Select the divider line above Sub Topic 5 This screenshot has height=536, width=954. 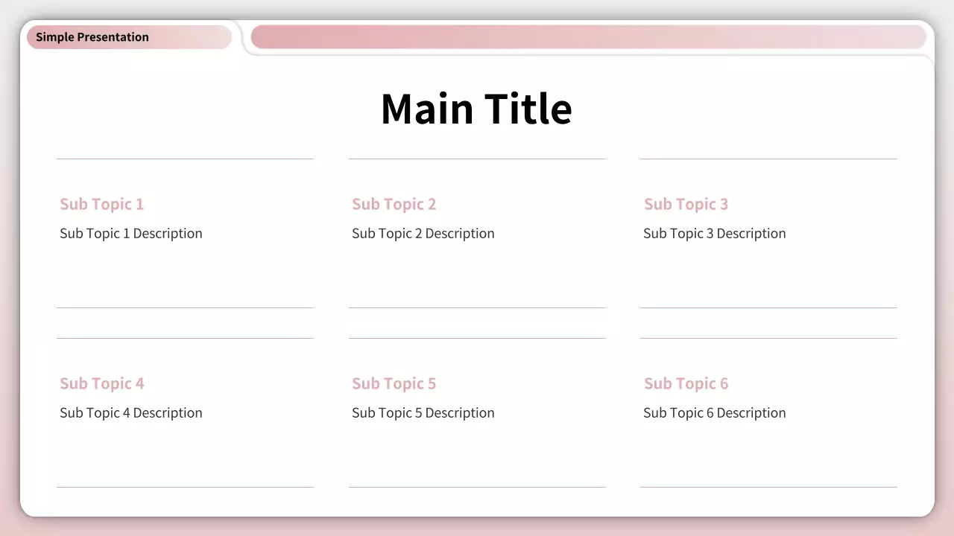[x=477, y=338]
